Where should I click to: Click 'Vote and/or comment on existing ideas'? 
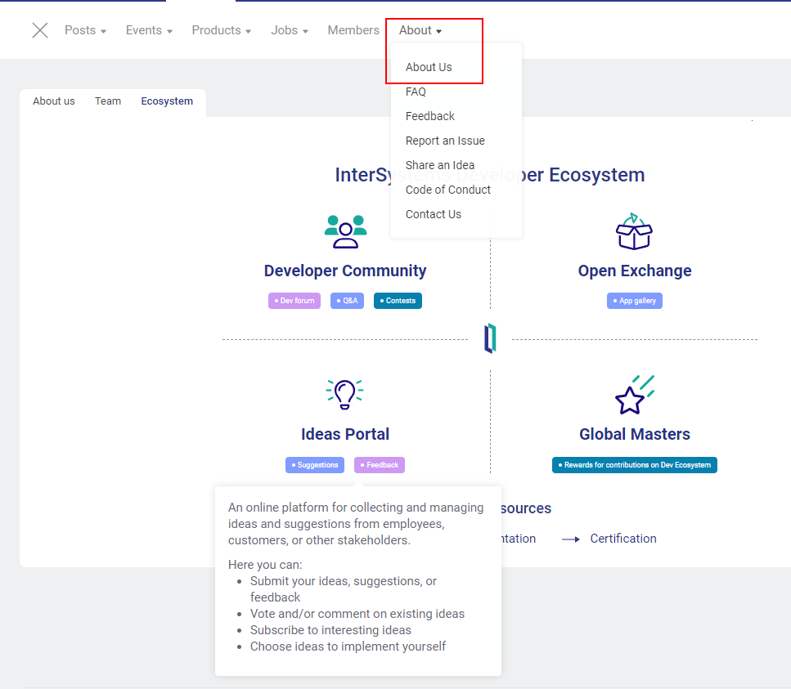pos(357,614)
